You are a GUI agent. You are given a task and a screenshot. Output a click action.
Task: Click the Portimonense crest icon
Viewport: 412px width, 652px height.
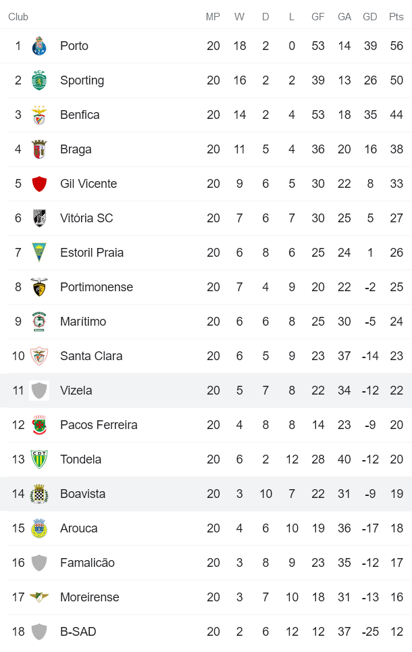point(39,287)
